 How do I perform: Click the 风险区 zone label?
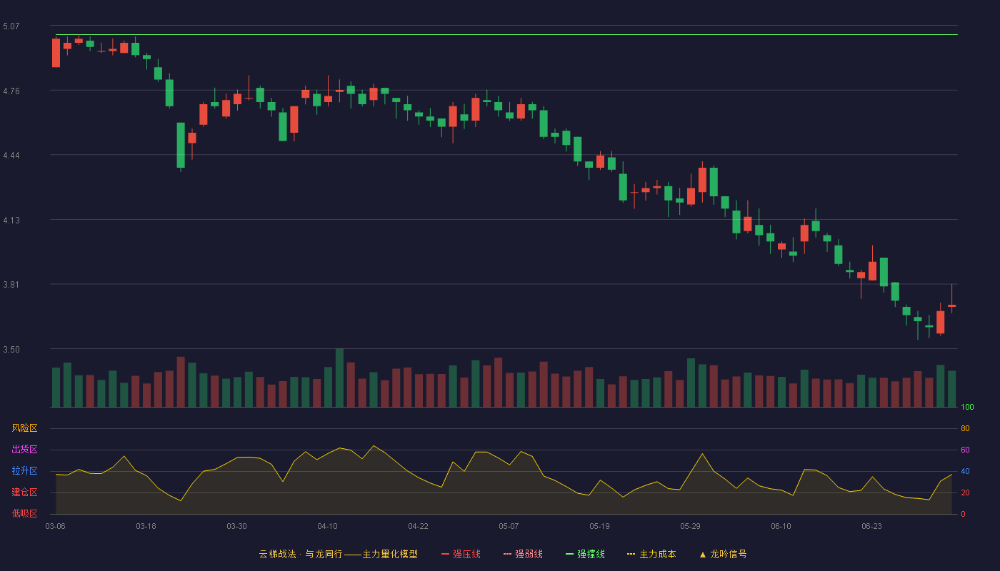point(24,428)
